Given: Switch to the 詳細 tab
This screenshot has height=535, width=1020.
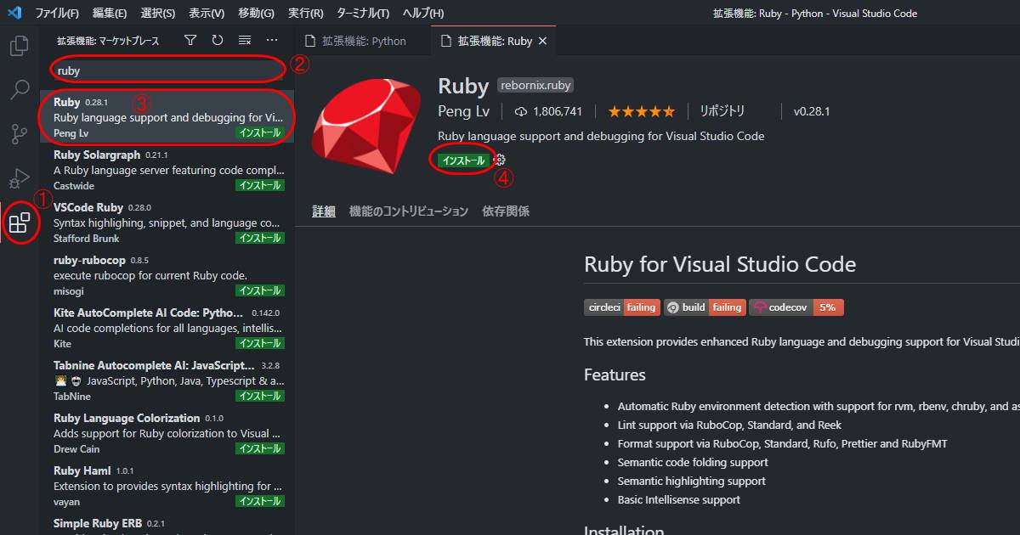Looking at the screenshot, I should [324, 211].
